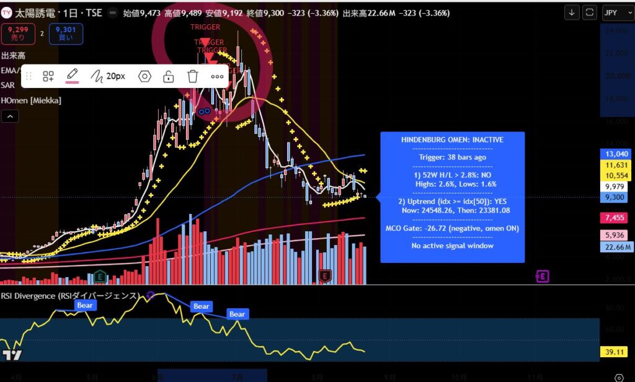Viewport: 635px width, 382px height.
Task: Click the down-arrow button at top right
Action: point(571,12)
